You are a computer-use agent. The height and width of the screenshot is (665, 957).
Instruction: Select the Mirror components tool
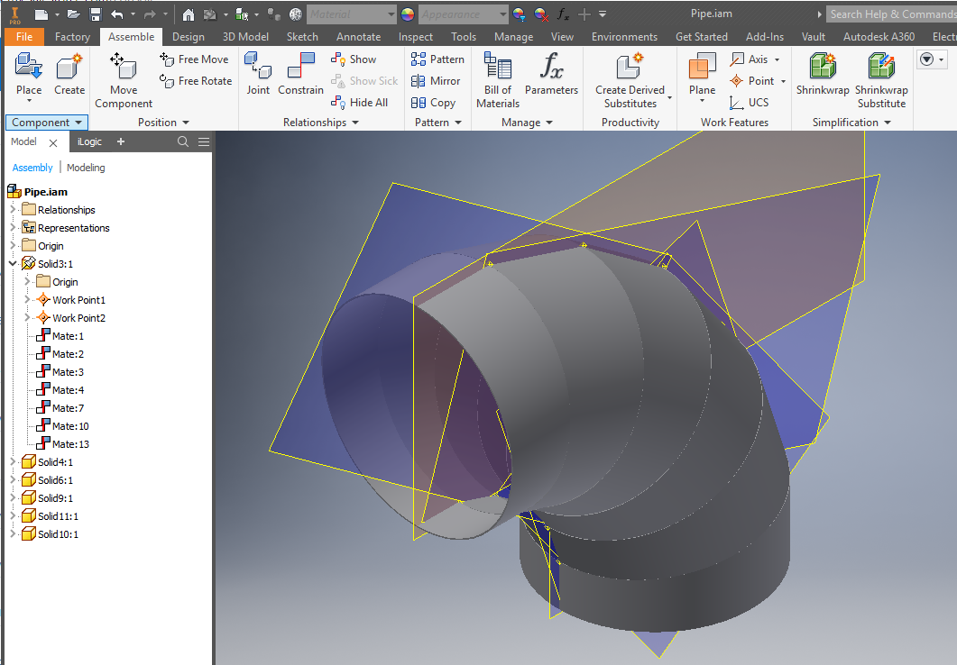pyautogui.click(x=437, y=80)
